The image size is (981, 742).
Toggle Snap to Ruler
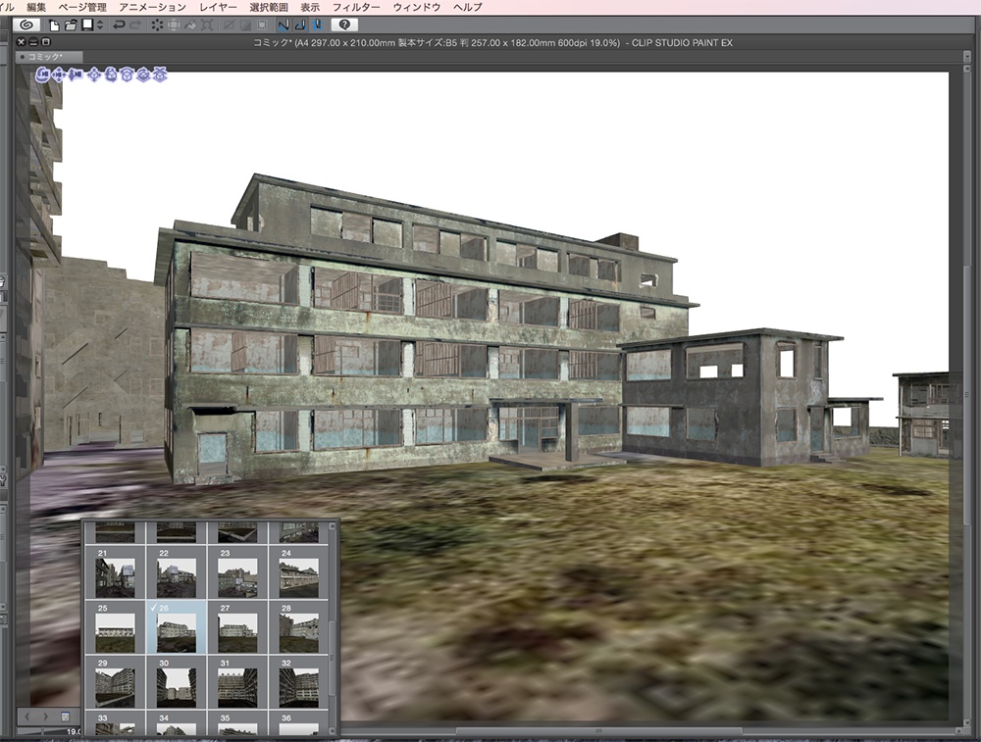(284, 25)
